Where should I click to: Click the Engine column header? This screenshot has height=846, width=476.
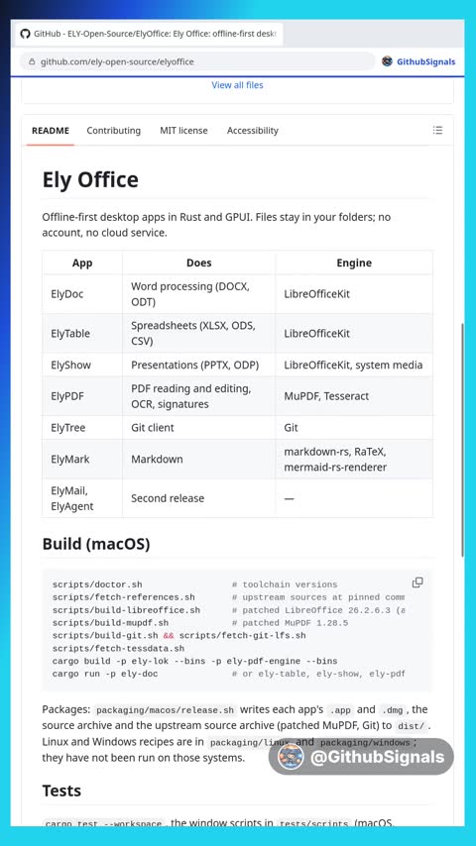(x=354, y=263)
